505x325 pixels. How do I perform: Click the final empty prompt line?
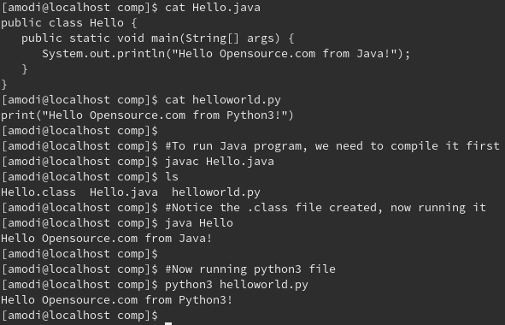79,316
